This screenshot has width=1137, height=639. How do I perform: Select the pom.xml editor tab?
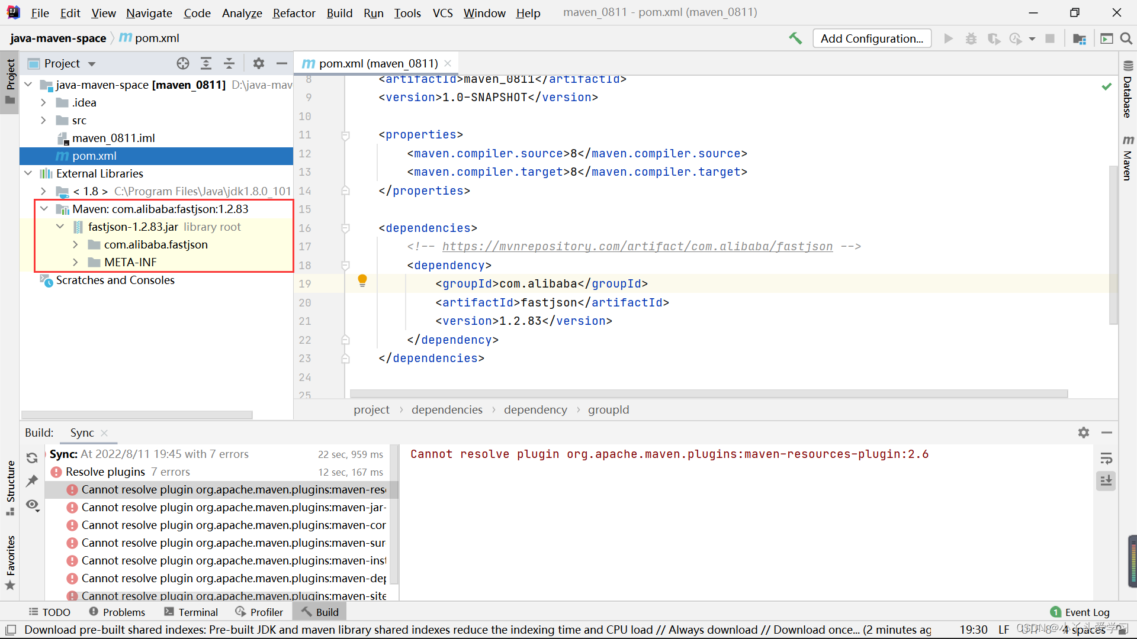tap(378, 63)
